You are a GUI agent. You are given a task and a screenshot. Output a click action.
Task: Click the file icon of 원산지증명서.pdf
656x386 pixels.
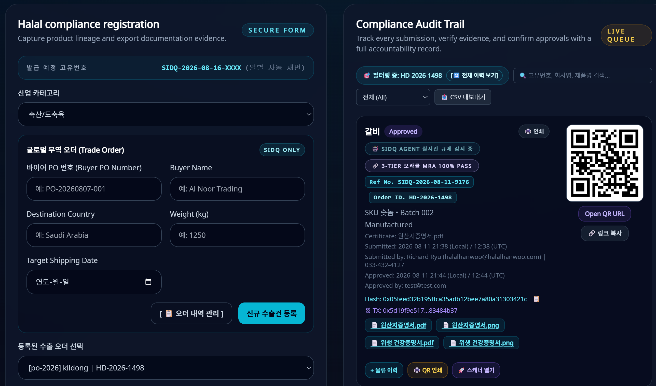coord(375,325)
